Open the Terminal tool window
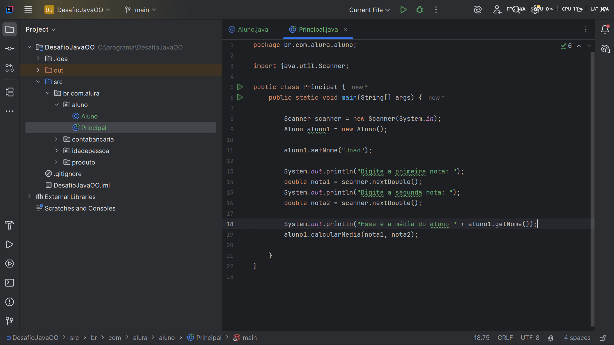614x345 pixels. point(10,283)
